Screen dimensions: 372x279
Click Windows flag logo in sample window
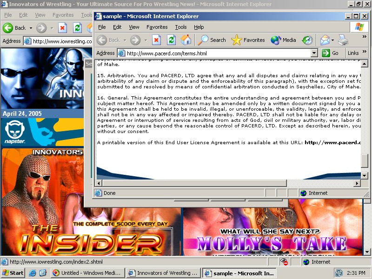pos(359,27)
